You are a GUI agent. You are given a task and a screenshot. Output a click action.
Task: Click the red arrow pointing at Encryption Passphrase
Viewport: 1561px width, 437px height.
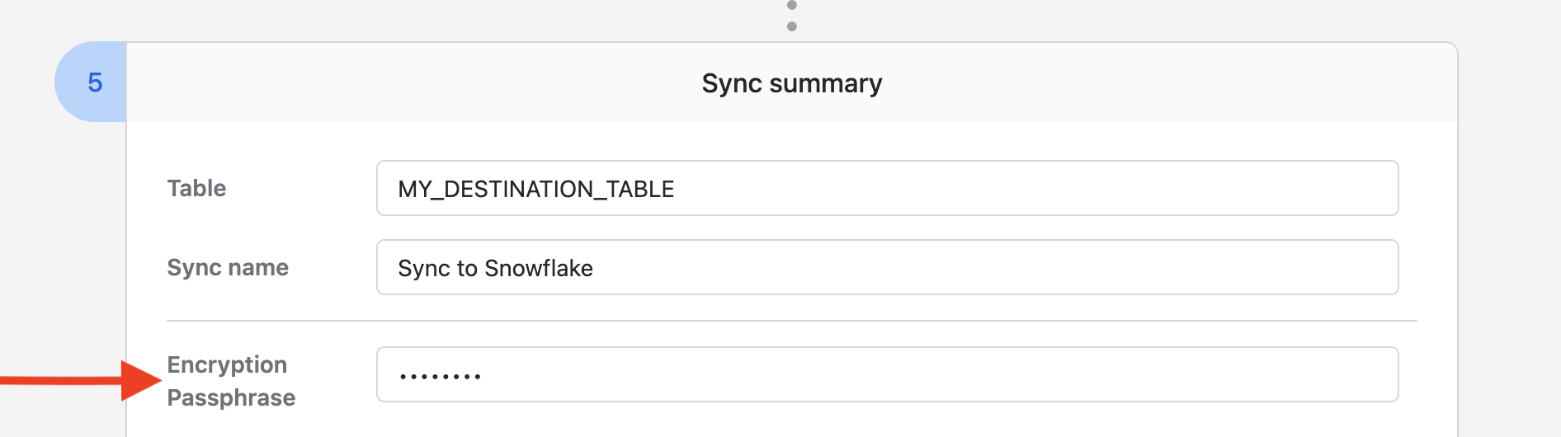(83, 380)
